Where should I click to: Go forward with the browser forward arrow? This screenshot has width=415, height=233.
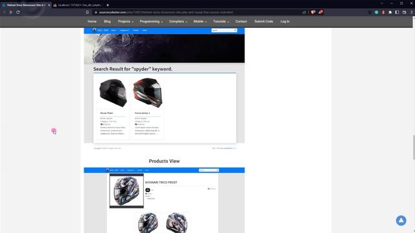pos(11,12)
